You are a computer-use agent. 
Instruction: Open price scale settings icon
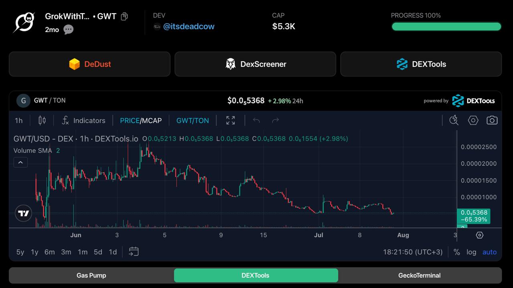[x=479, y=235]
